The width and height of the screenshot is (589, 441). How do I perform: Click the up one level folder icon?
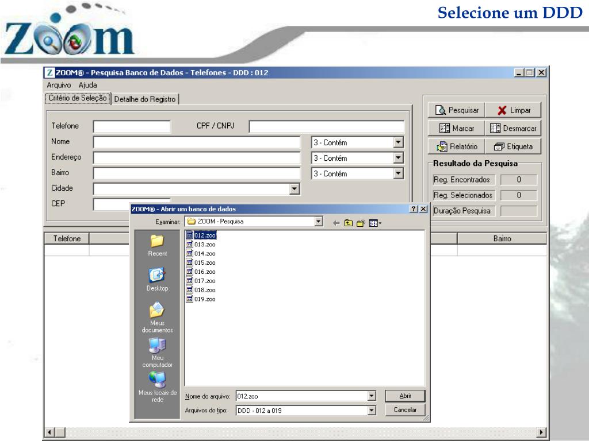[x=349, y=223]
